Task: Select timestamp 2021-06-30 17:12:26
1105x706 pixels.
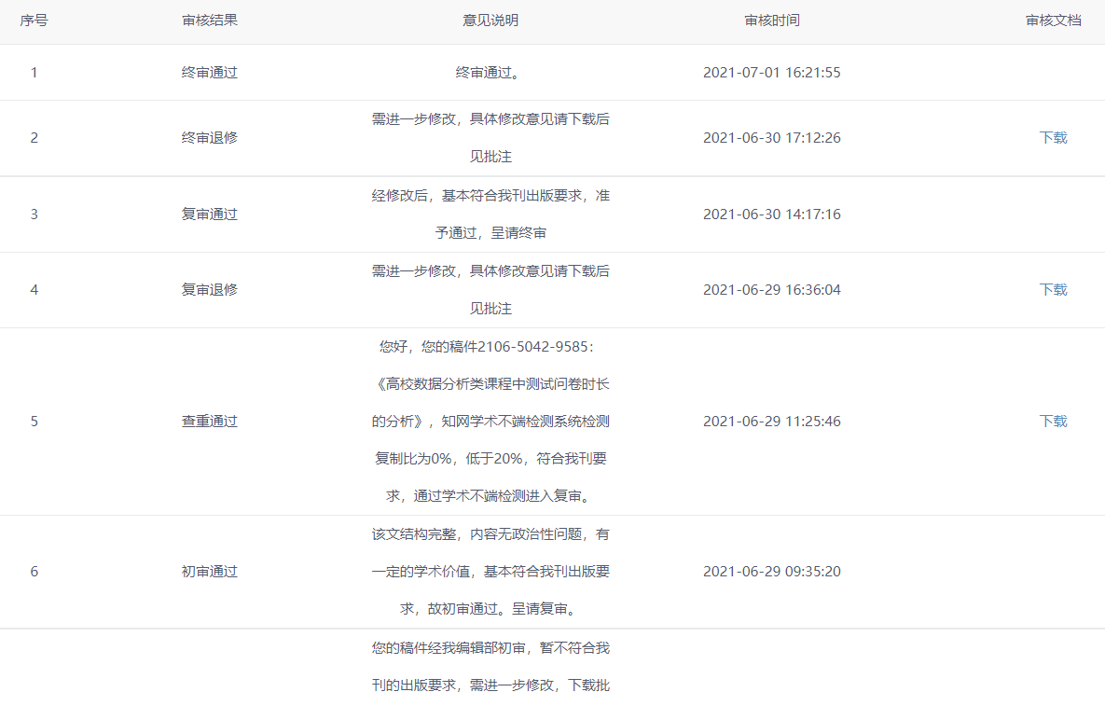Action: pos(771,138)
